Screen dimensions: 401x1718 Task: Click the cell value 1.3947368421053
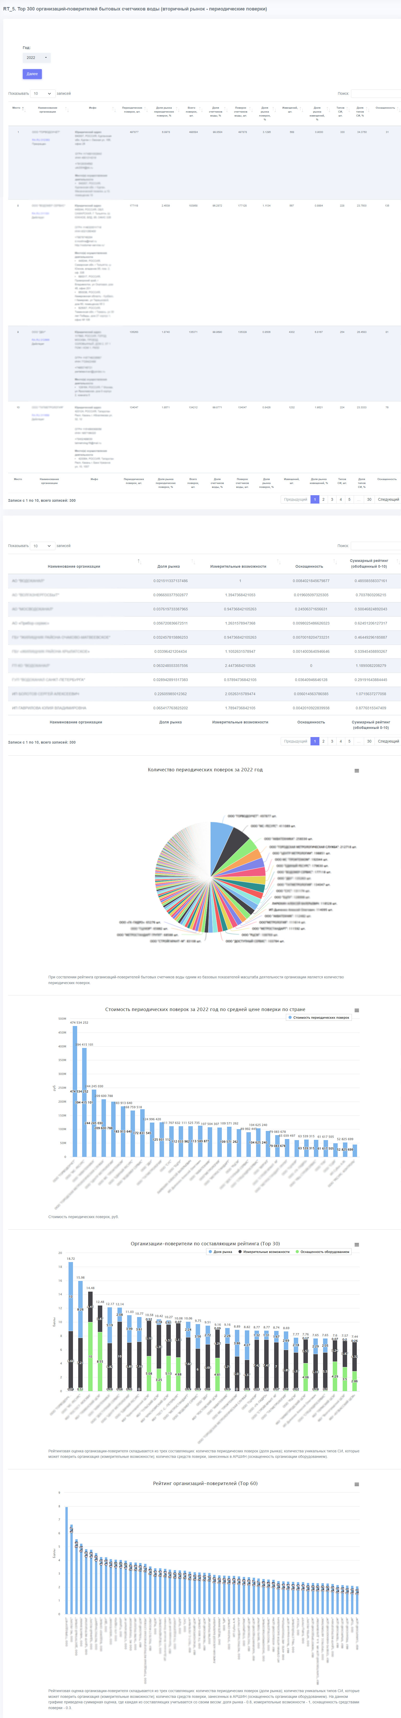pos(240,595)
